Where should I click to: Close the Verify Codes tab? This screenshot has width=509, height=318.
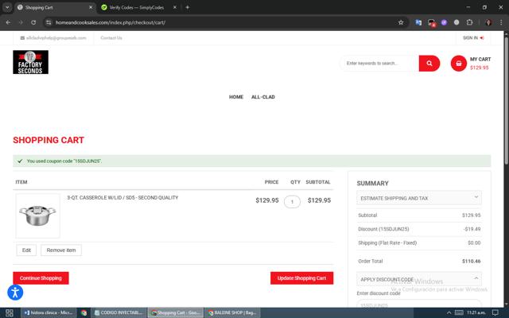(175, 7)
